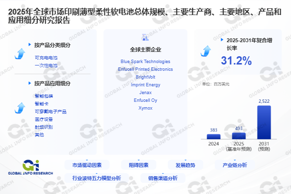Click the 射频识别 application item
Viewport: 291px width, 194px height.
[x=44, y=127]
